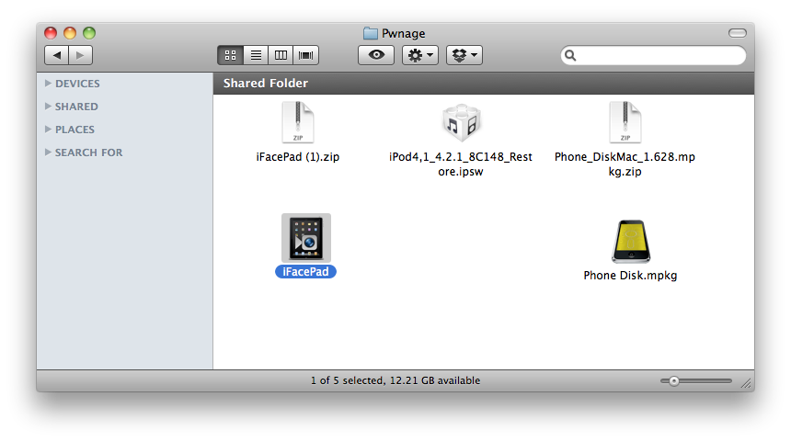Open the iFacePad (1).zip archive icon
This screenshot has height=442, width=791.
pos(297,122)
